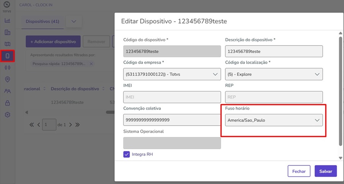Open the broadcast signal icon in sidebar
The height and width of the screenshot is (184, 344).
click(8, 68)
